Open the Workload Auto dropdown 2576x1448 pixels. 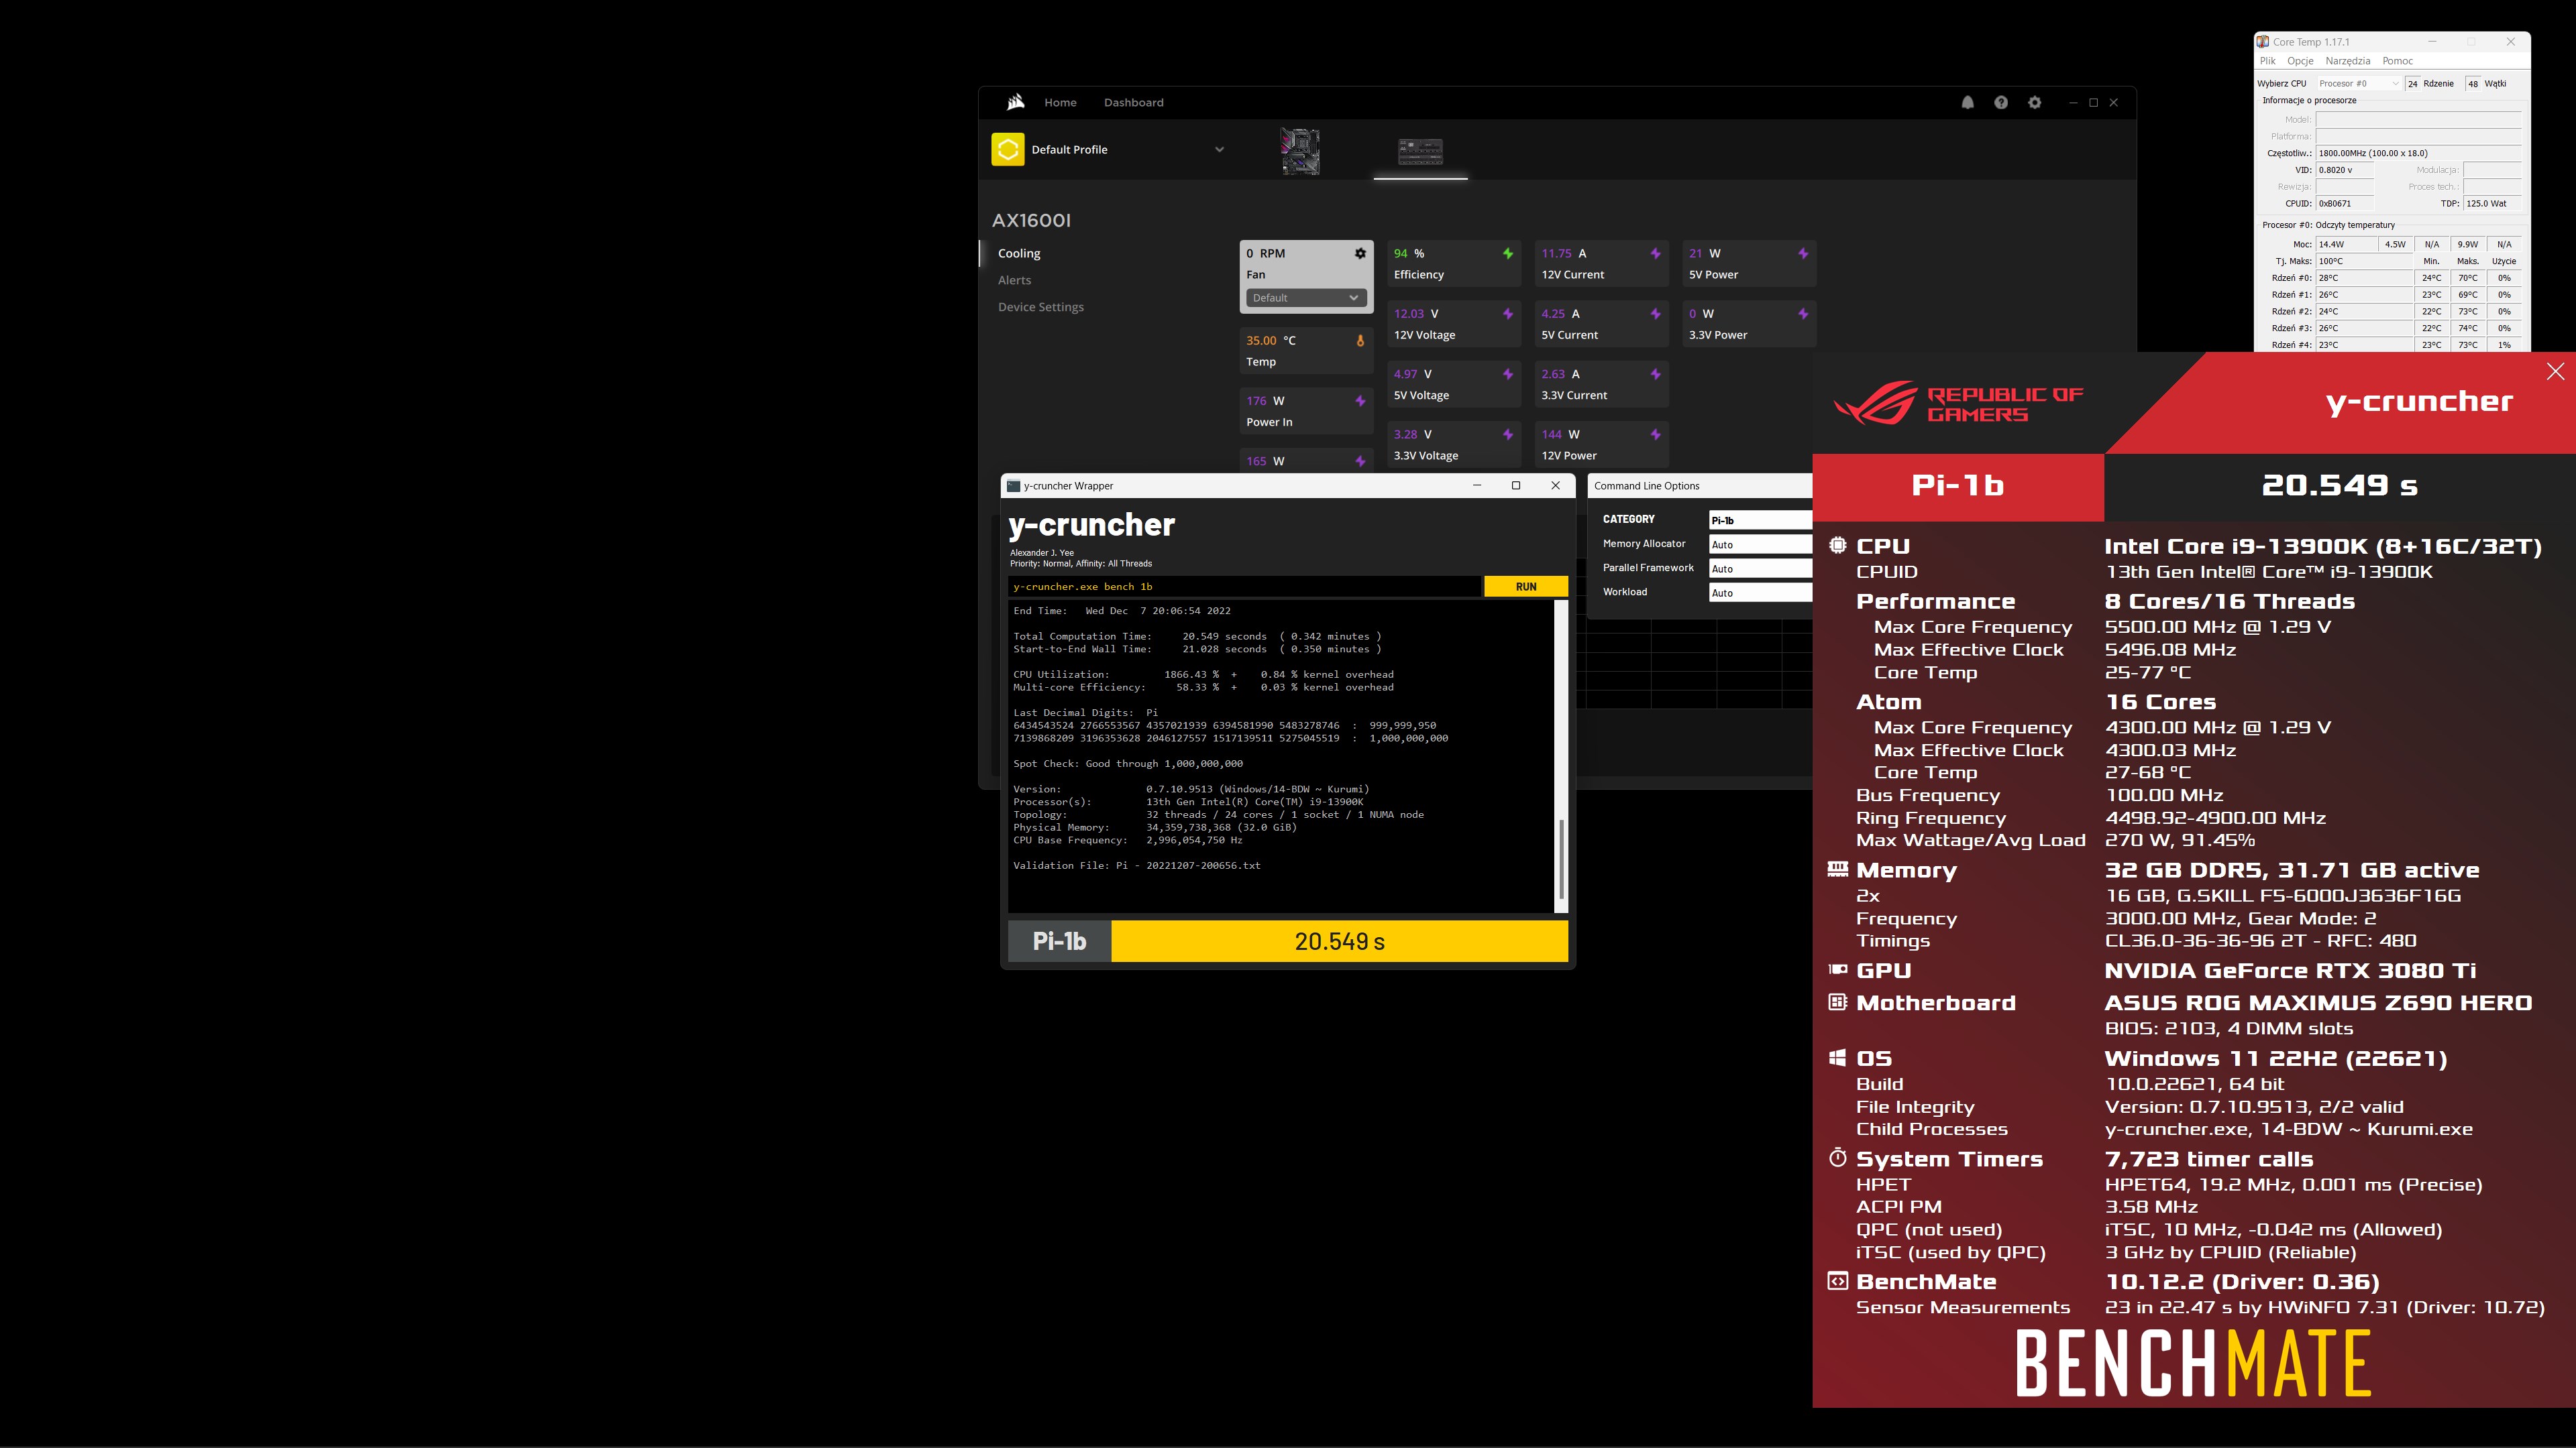[1760, 593]
